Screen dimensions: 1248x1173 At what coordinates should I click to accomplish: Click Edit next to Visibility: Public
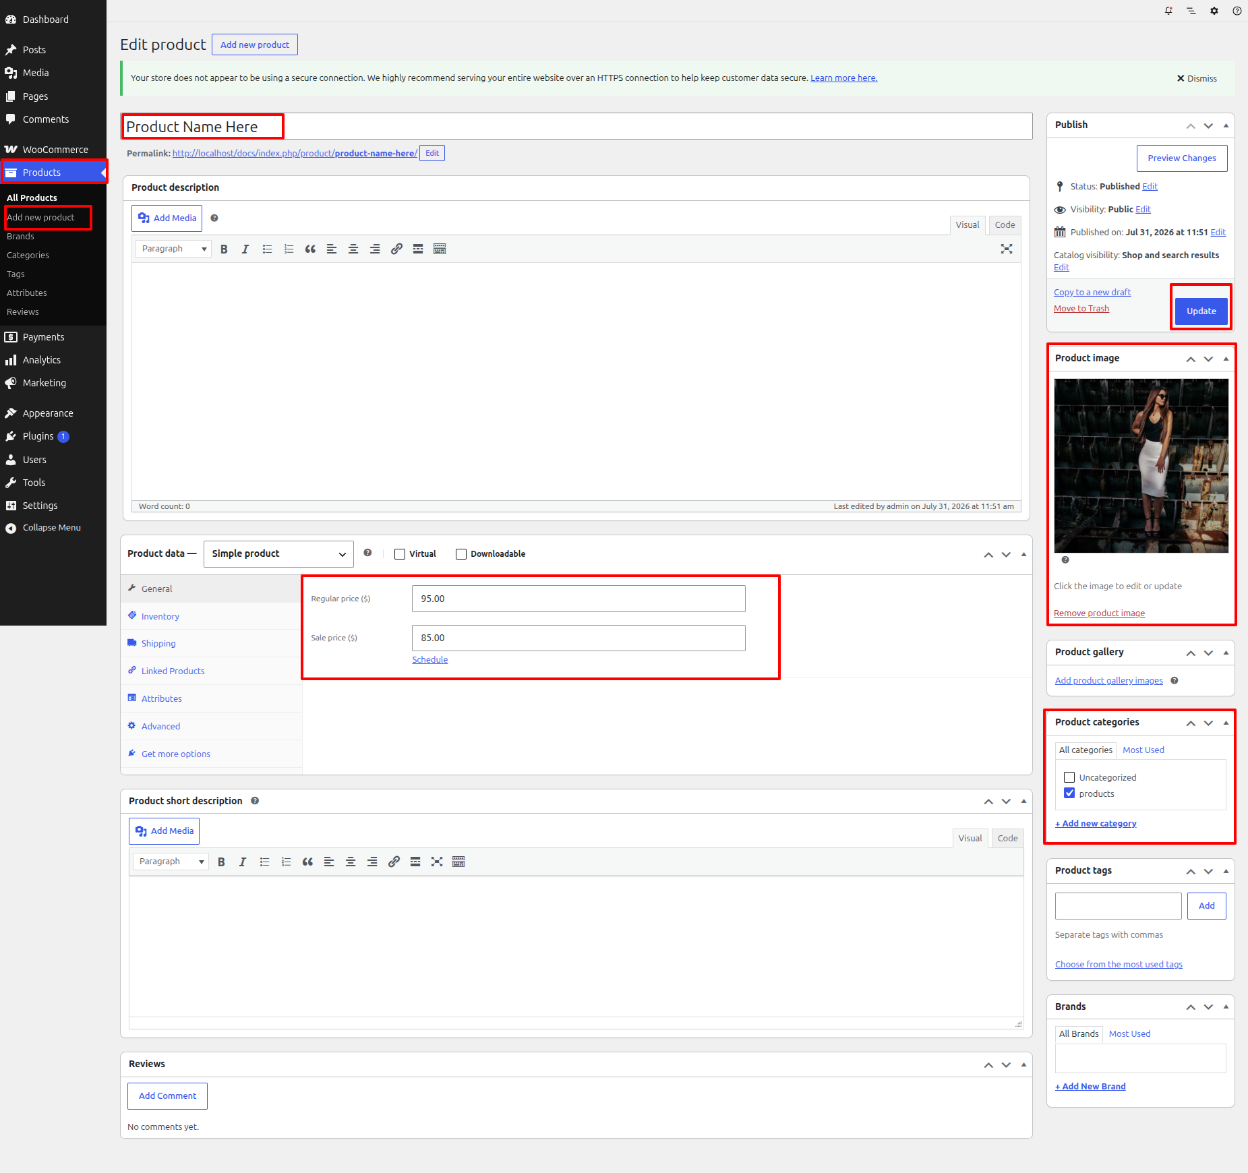click(1143, 210)
